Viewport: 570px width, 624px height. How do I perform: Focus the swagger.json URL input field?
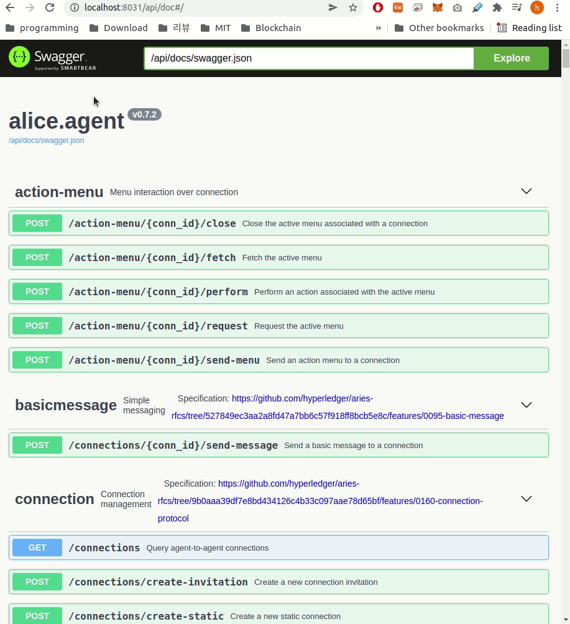pyautogui.click(x=309, y=58)
